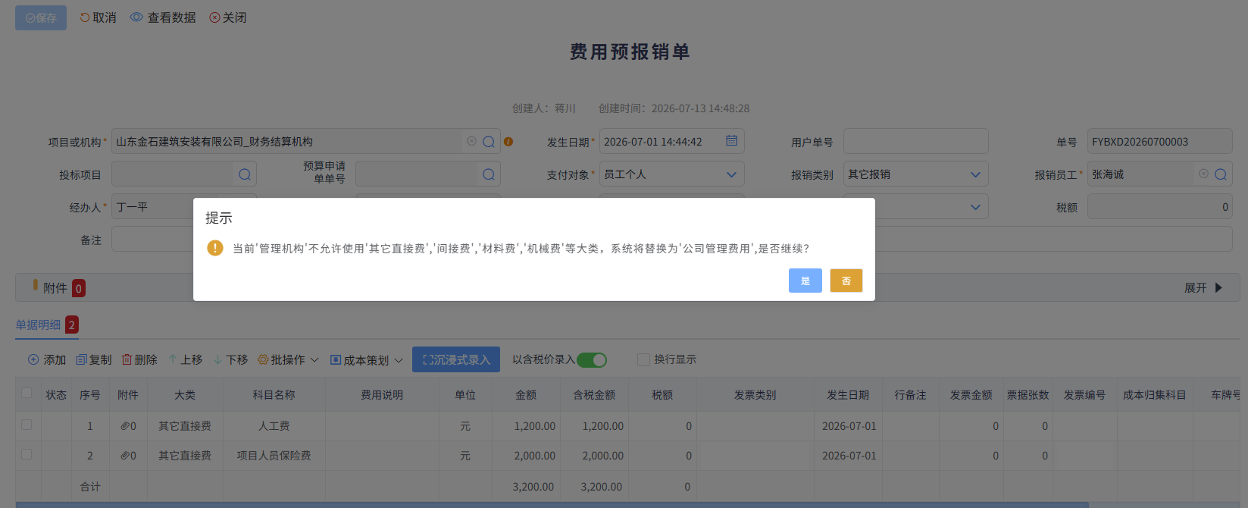Click 复制 in the detail toolbar
The height and width of the screenshot is (508, 1248).
point(94,359)
